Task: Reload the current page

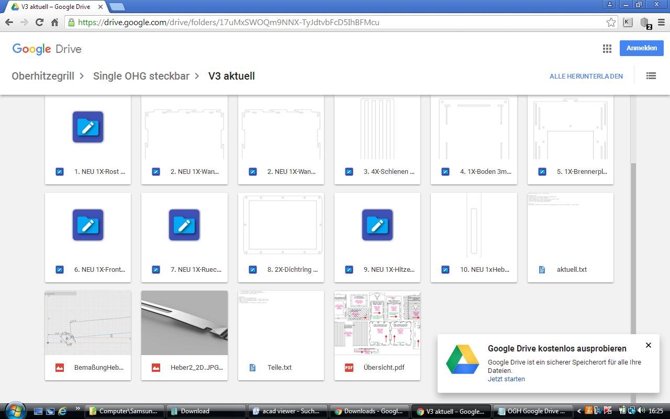Action: point(39,23)
